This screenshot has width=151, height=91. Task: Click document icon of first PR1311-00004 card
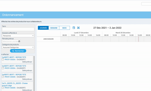[3, 59]
